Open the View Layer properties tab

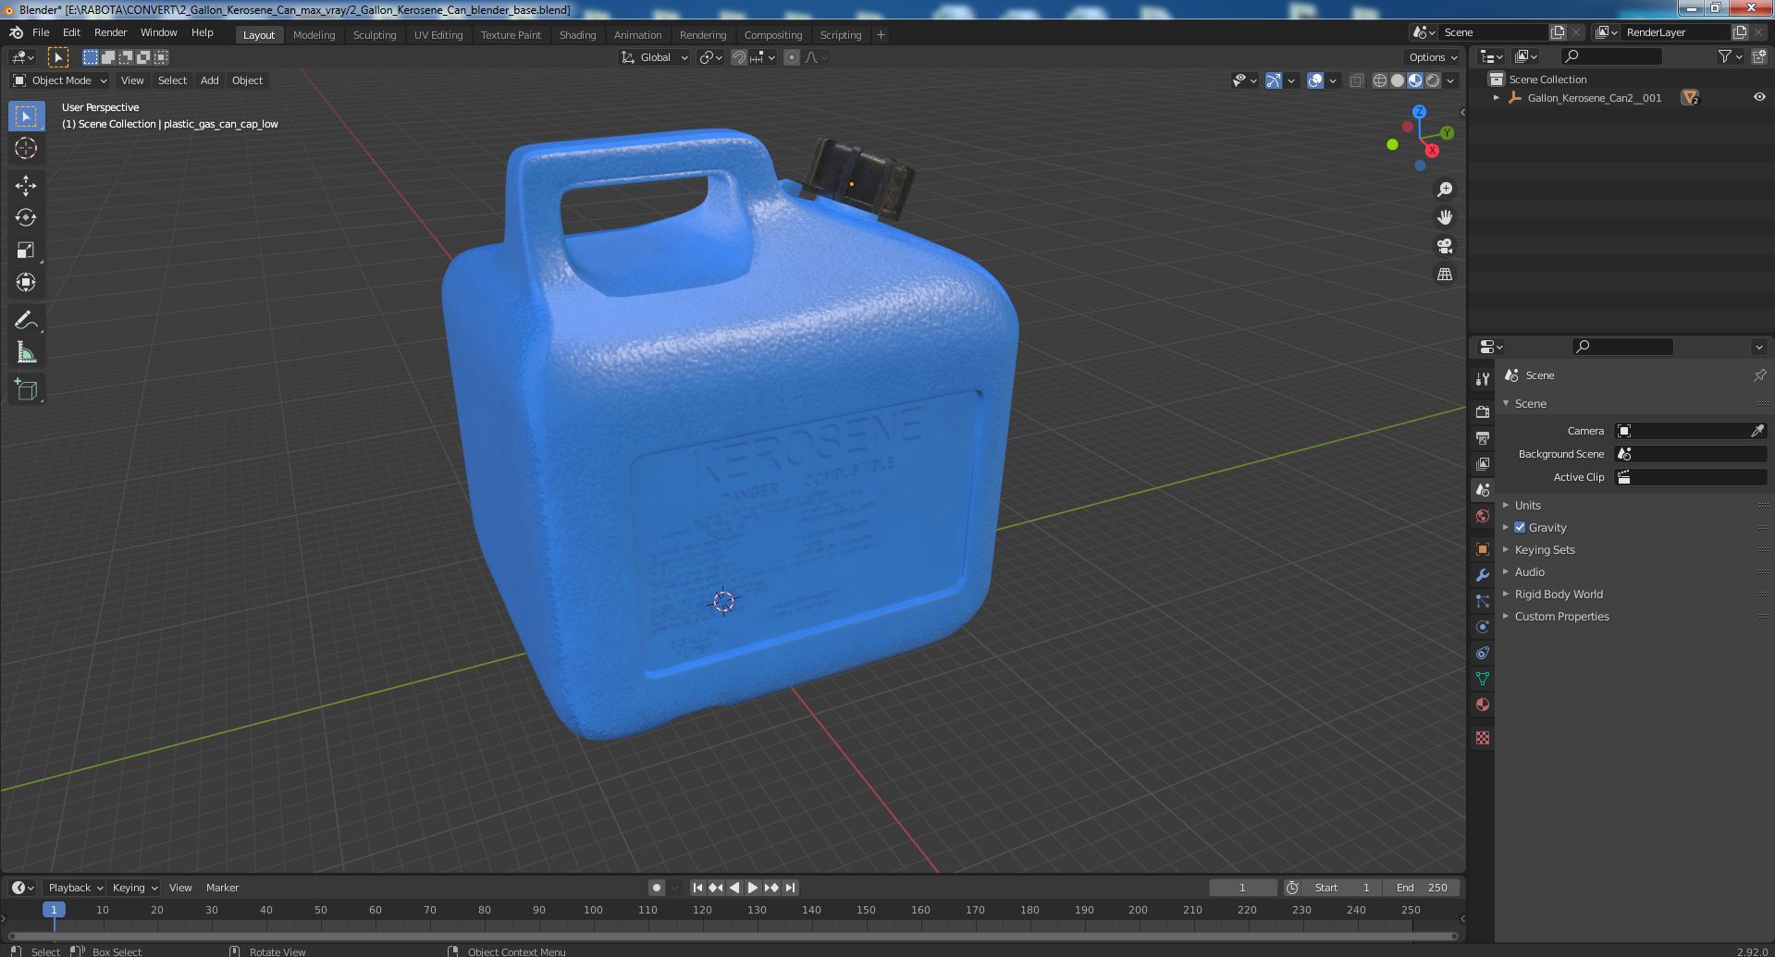click(1483, 463)
